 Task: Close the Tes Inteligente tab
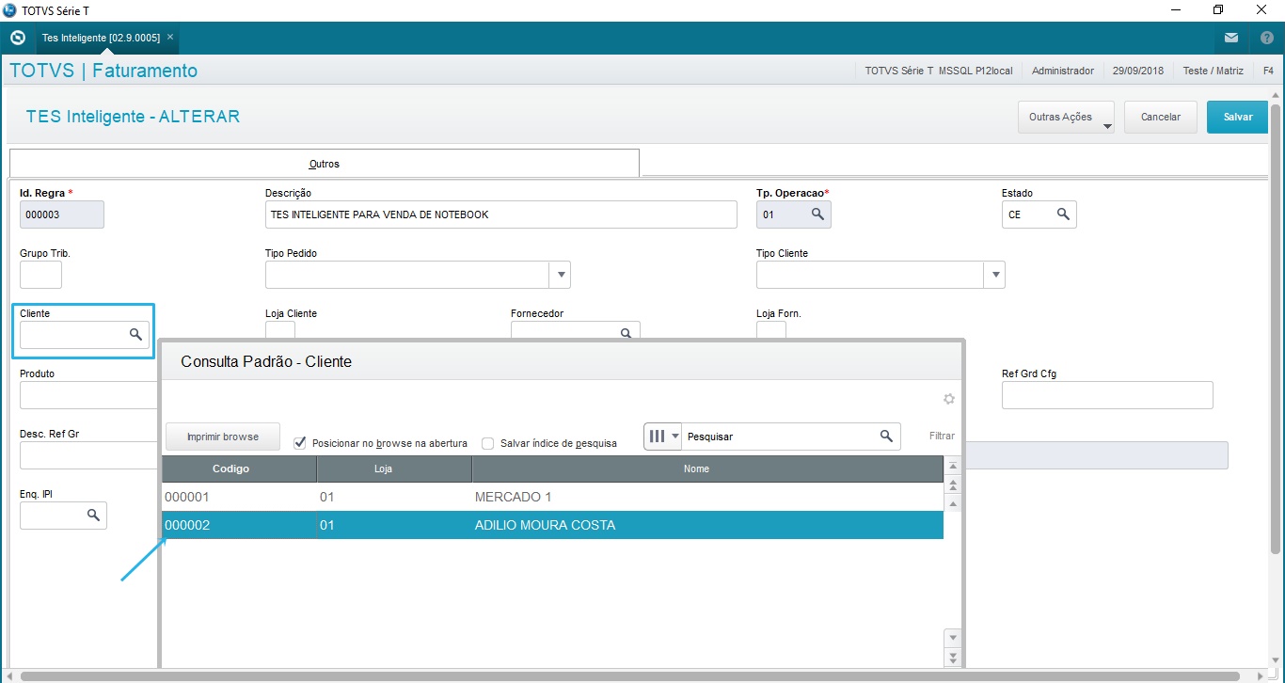tap(170, 38)
